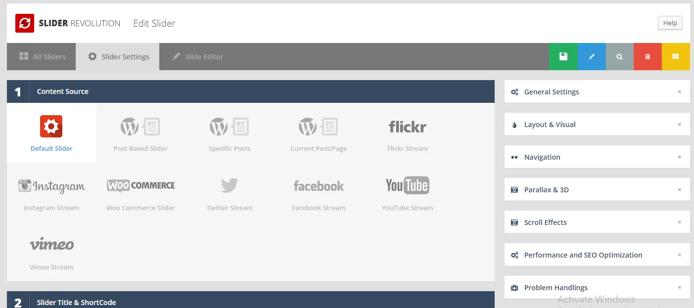Viewport: 694px width, 308px height.
Task: Select the YouTube Stream logo
Action: (x=408, y=185)
